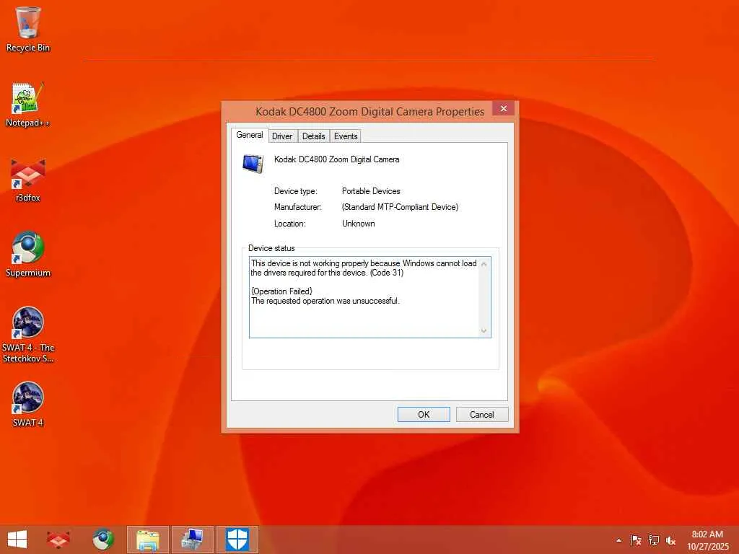The image size is (739, 554).
Task: Close the Kodak Properties dialog
Action: coord(503,109)
